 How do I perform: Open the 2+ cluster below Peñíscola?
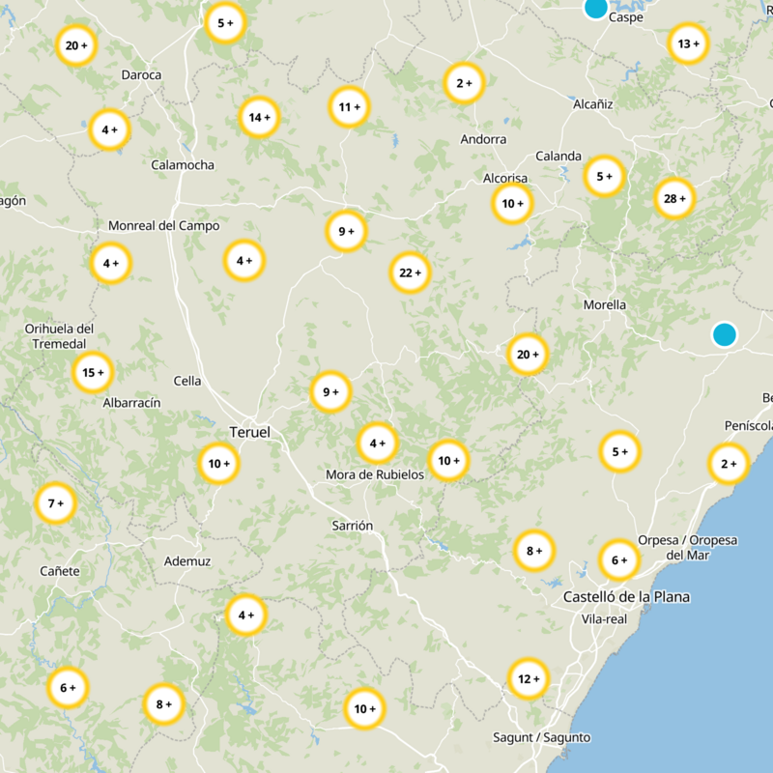click(729, 464)
